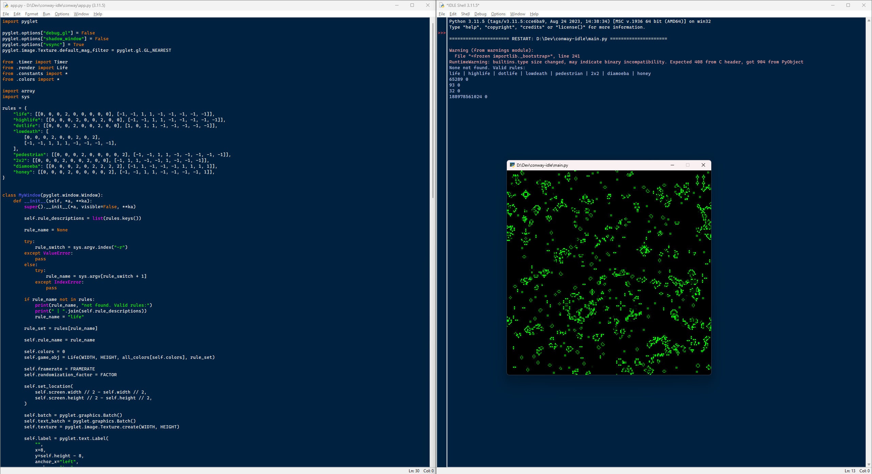Click 'None not found. Valid rules:' output
This screenshot has width=872, height=474.
coord(487,67)
